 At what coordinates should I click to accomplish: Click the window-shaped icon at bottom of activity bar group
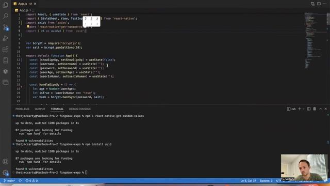pos(6,83)
